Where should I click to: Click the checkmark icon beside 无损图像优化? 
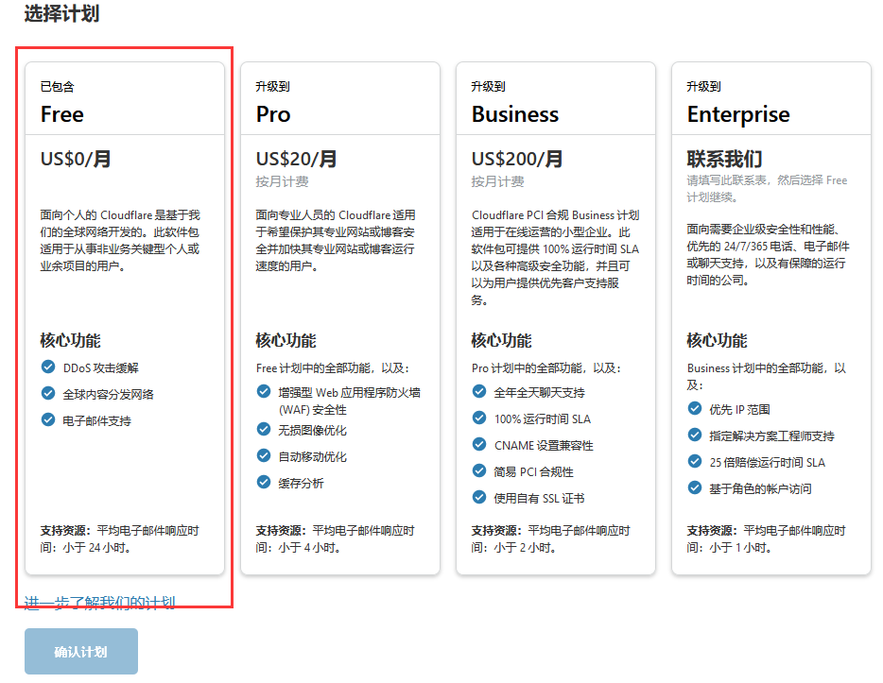[264, 429]
